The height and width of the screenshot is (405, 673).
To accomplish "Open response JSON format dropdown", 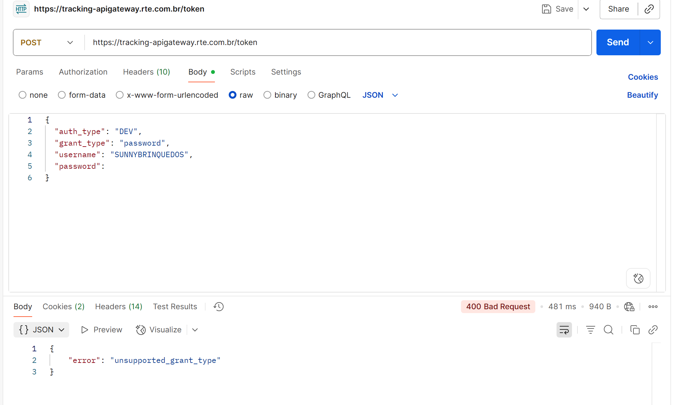I will click(41, 330).
